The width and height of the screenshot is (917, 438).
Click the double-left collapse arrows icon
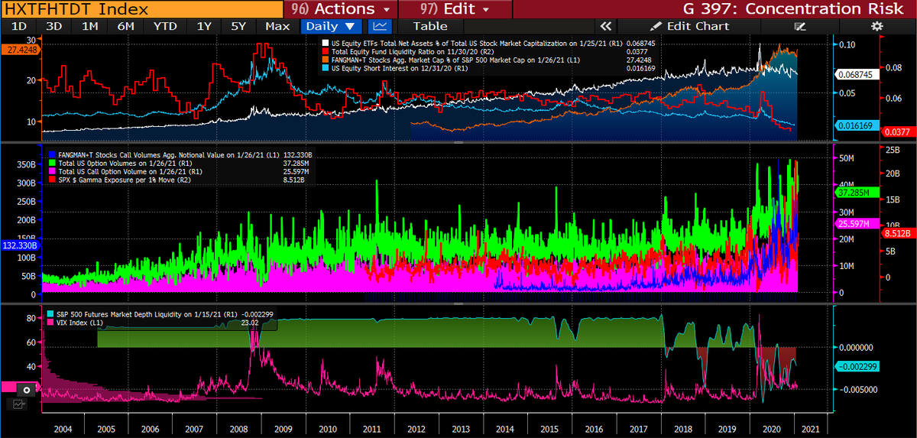coord(608,26)
